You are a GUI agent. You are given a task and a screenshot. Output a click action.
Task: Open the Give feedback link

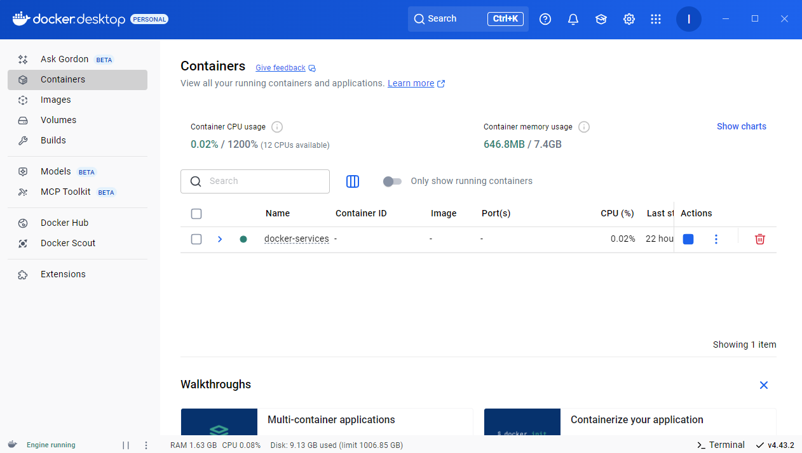tap(280, 68)
